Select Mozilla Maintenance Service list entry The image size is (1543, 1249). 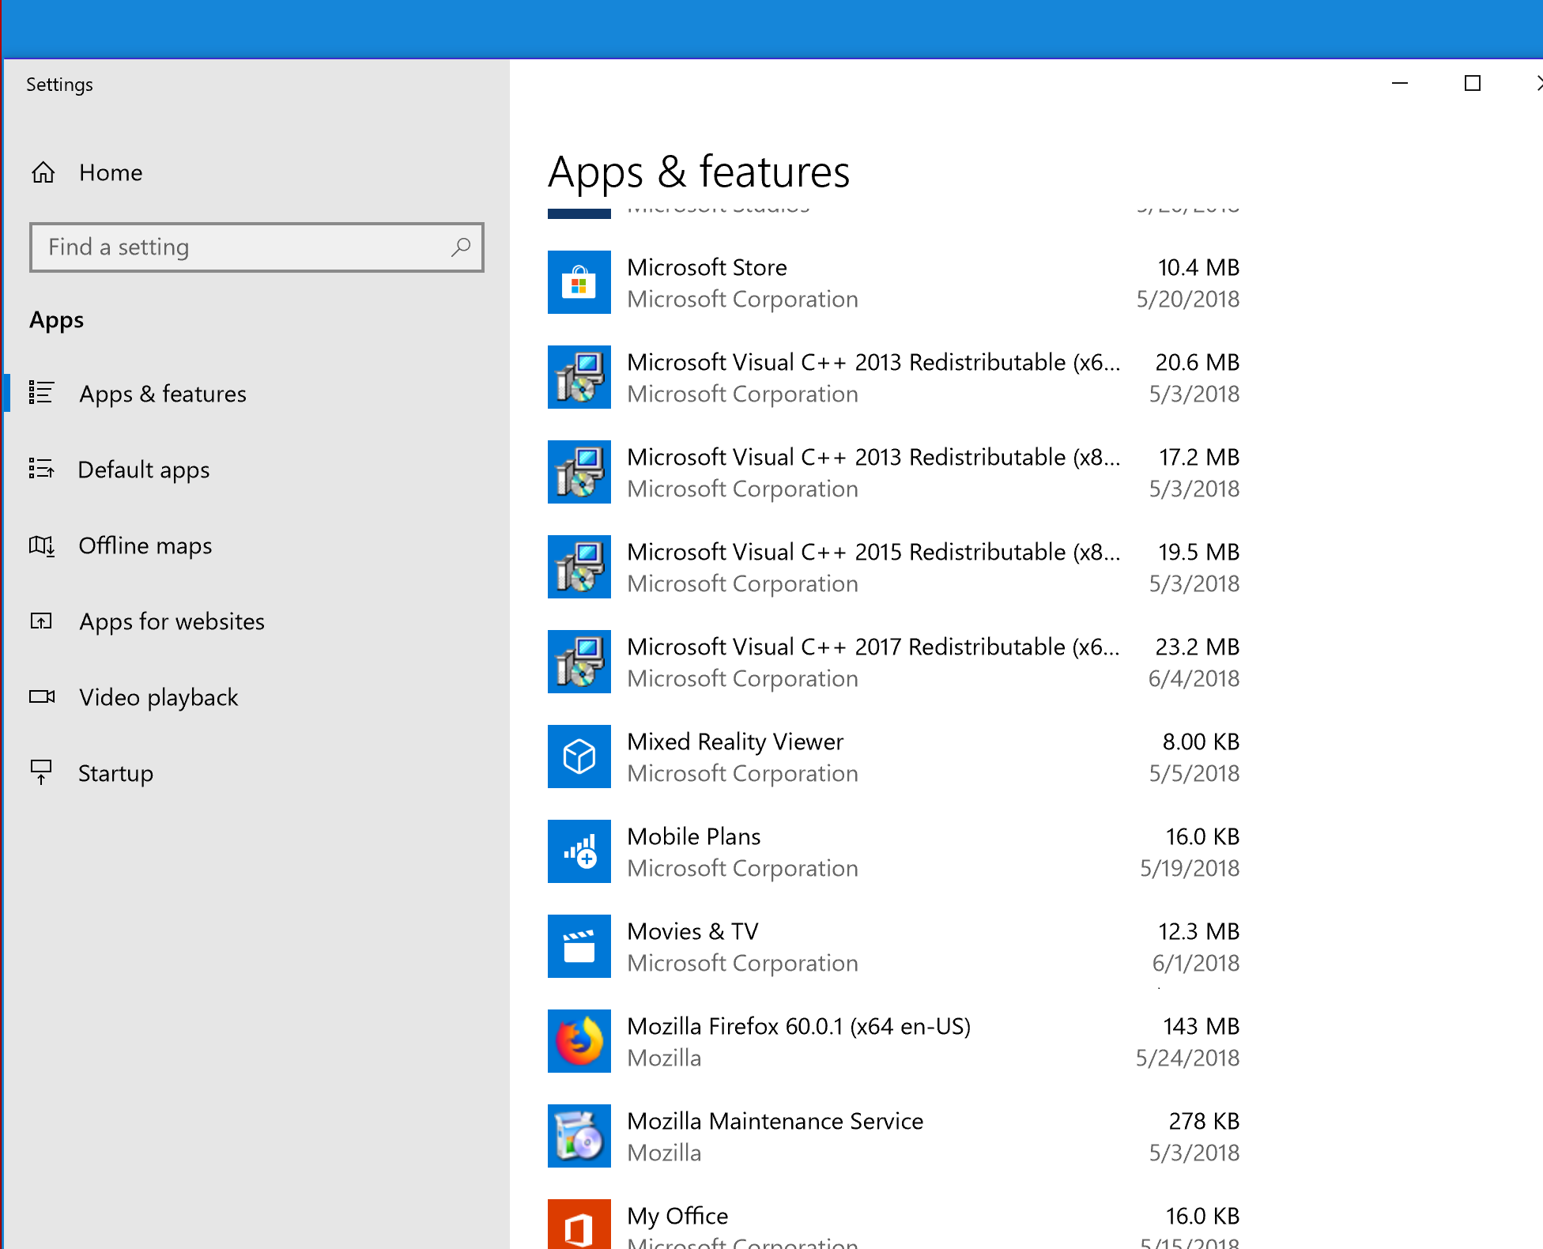click(873, 1136)
